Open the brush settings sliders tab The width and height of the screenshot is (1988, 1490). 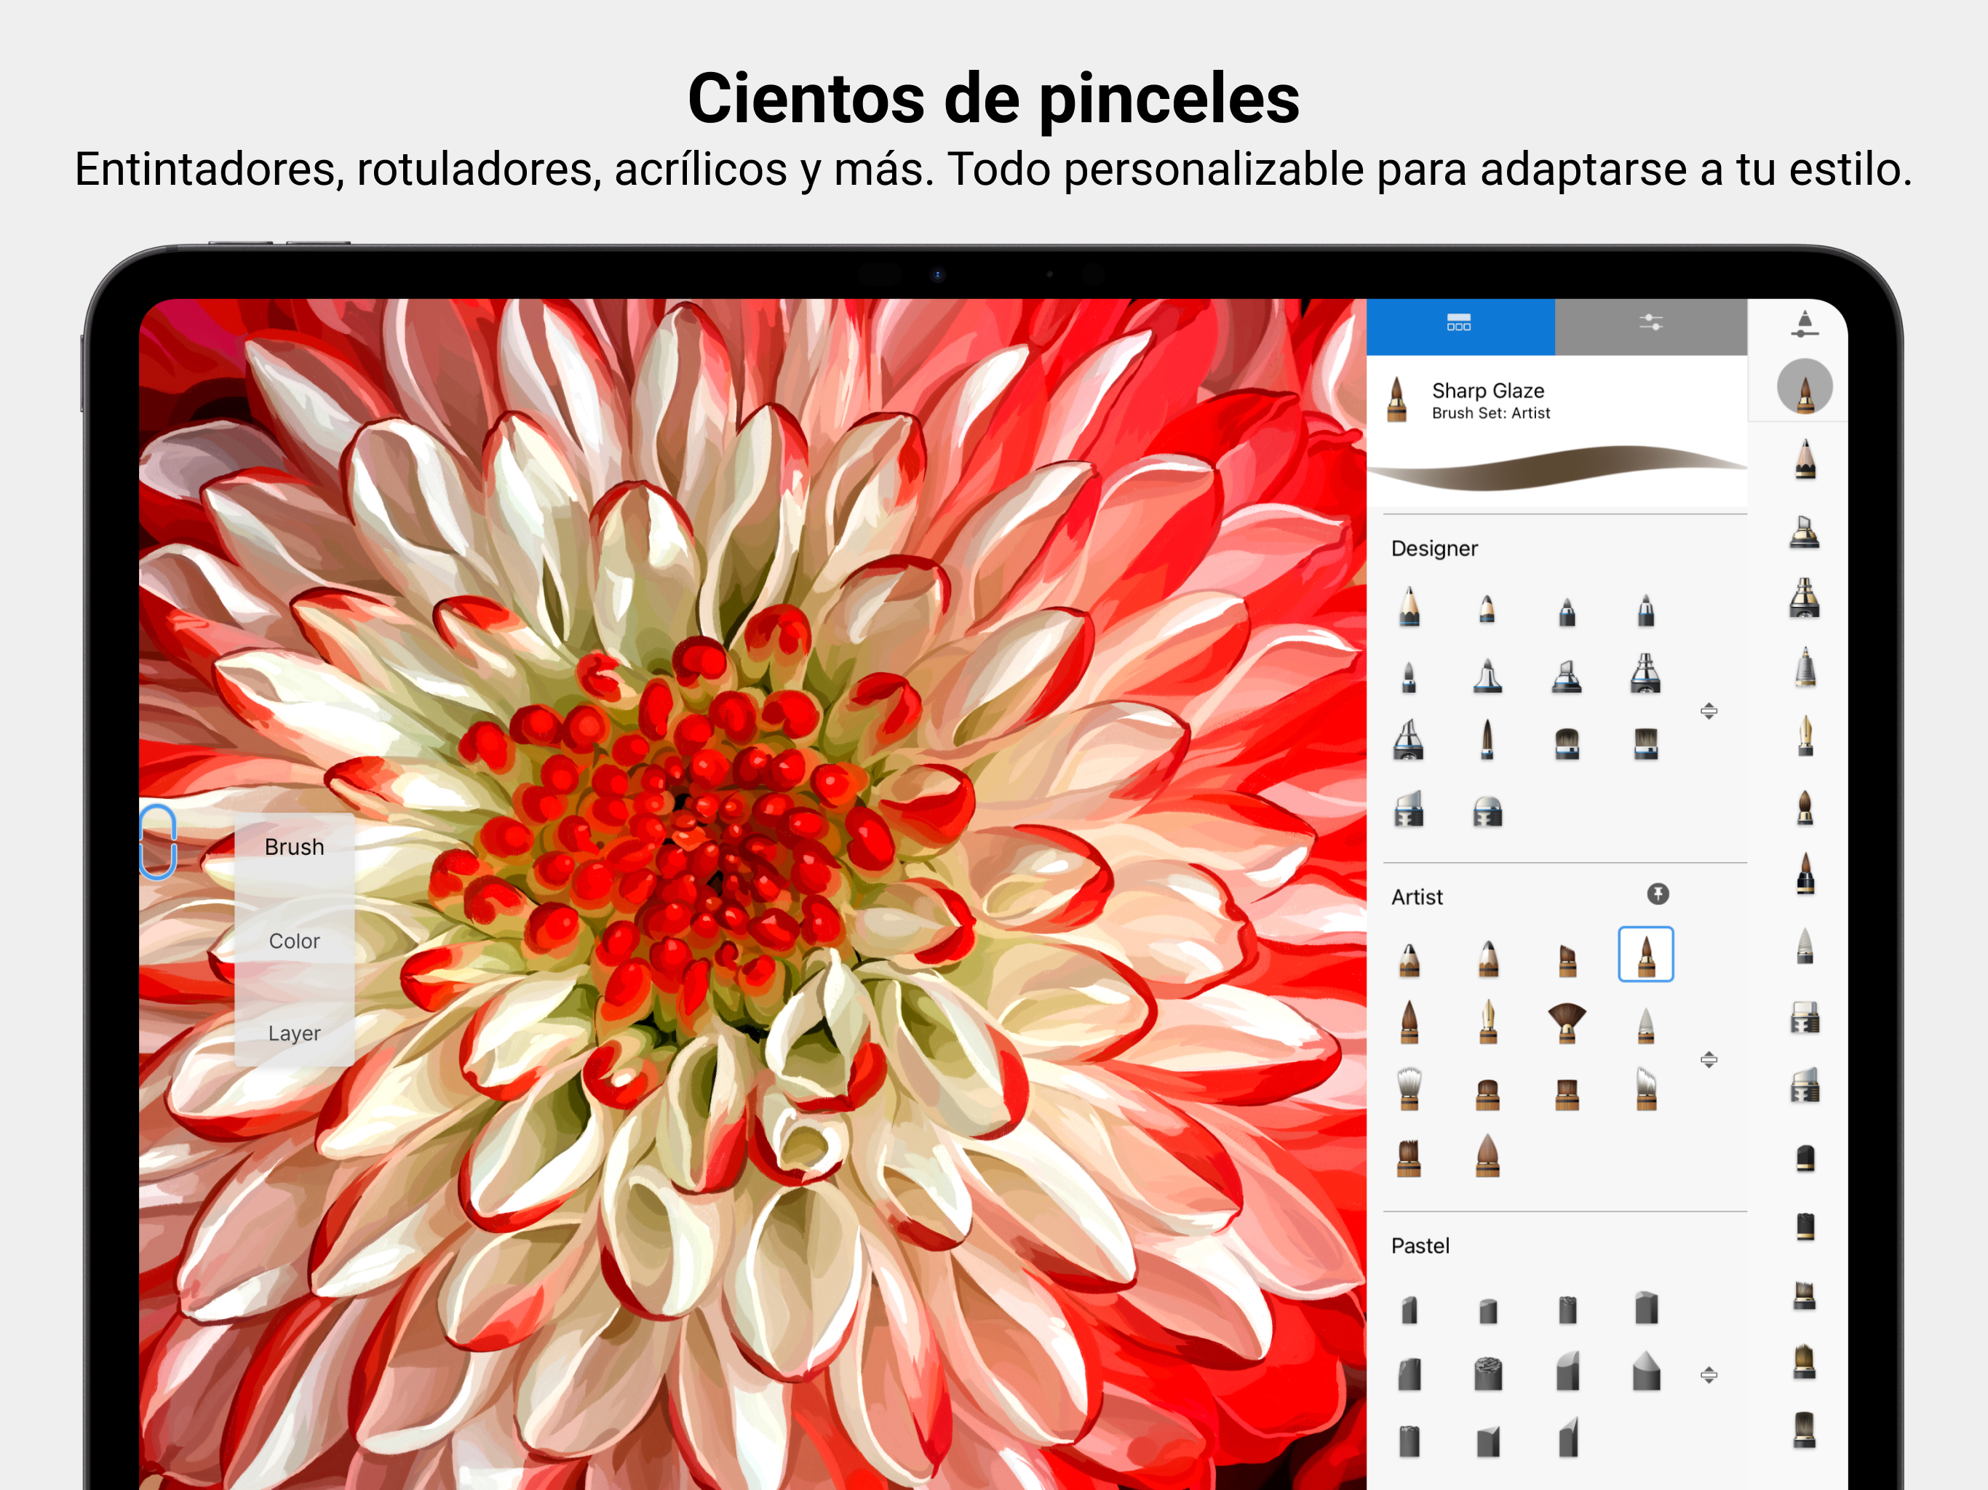[x=1651, y=326]
